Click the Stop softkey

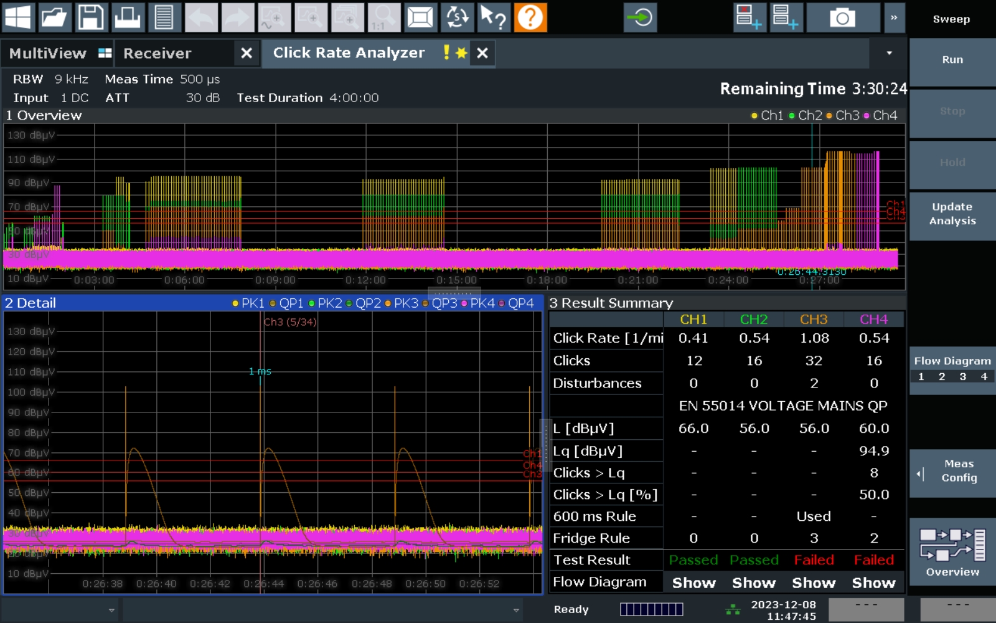coord(952,112)
